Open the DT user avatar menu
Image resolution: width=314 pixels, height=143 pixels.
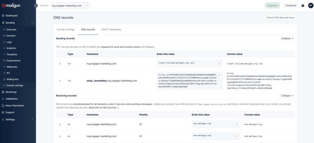tap(310, 6)
